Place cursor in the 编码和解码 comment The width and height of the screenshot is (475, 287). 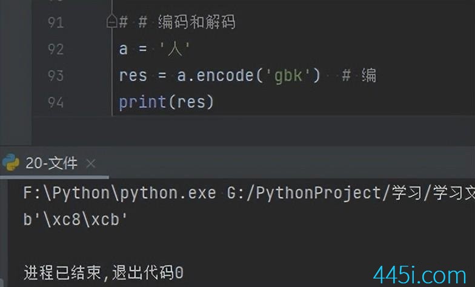(196, 22)
